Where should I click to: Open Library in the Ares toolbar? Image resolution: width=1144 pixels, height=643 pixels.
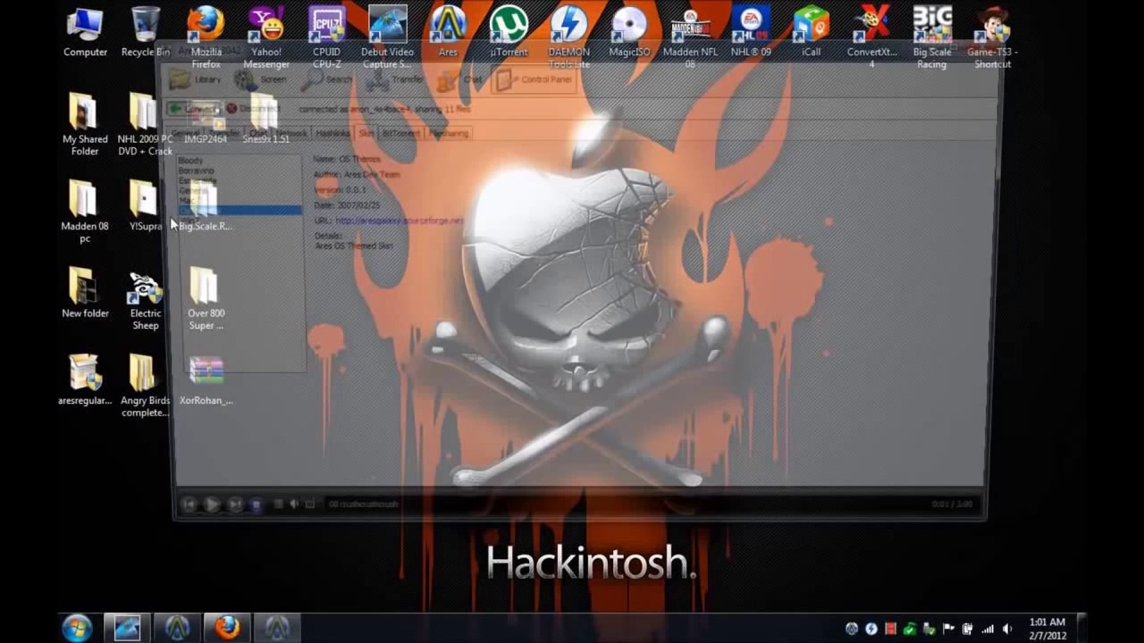196,79
